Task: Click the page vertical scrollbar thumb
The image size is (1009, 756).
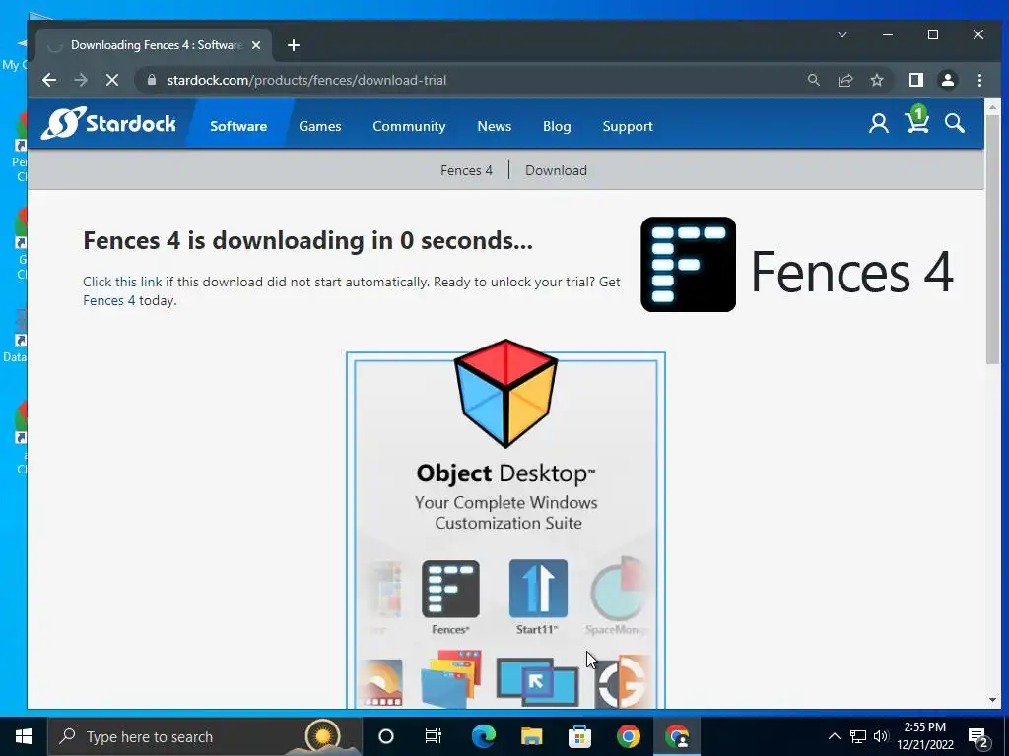Action: coord(991,241)
